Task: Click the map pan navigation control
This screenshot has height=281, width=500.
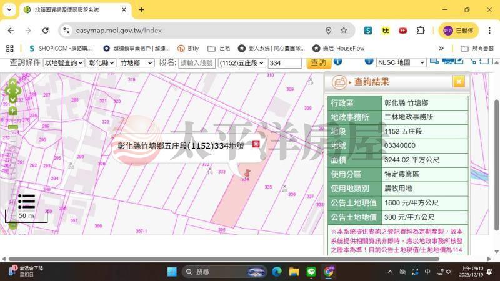Action: pos(12,91)
